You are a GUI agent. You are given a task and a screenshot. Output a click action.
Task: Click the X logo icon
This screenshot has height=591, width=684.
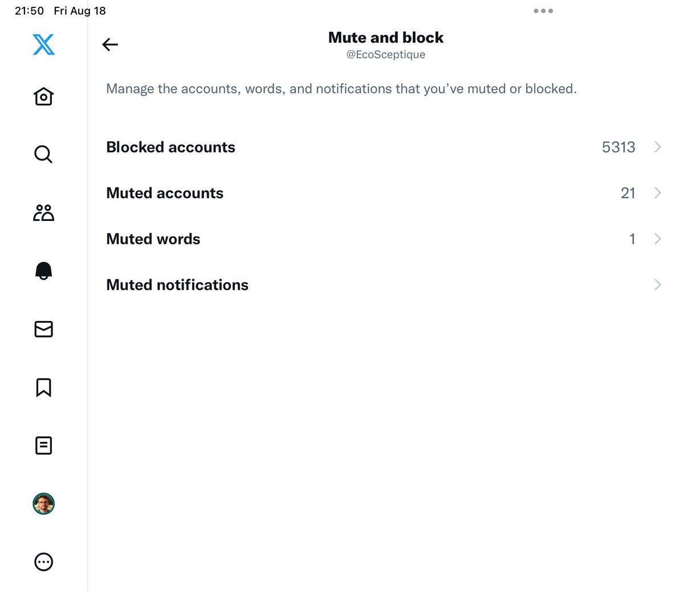pyautogui.click(x=43, y=44)
